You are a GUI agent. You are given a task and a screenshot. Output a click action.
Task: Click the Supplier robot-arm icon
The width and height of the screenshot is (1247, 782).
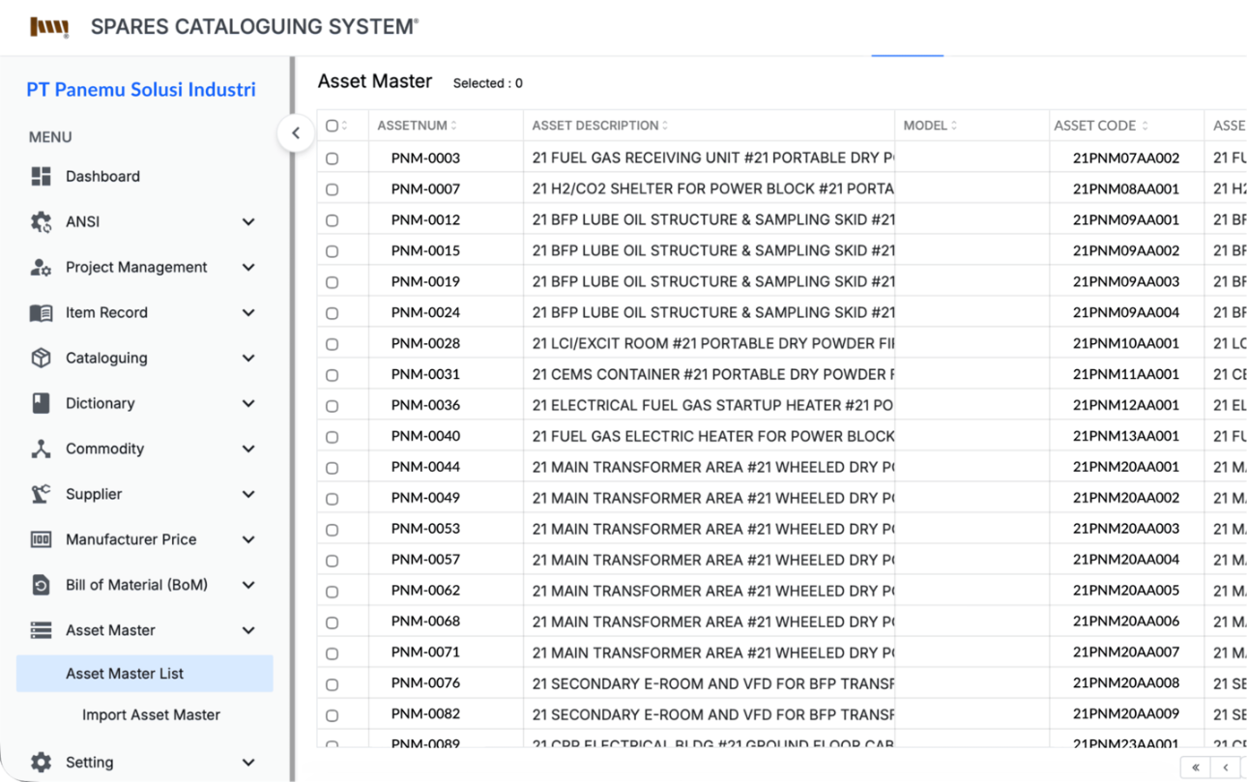click(41, 494)
